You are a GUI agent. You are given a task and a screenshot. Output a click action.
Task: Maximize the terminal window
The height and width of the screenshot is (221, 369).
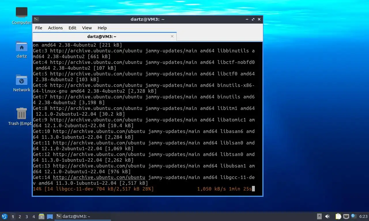click(x=253, y=19)
